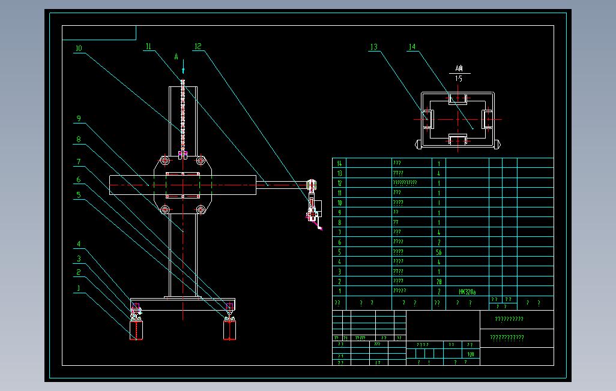616x391 pixels.
Task: Click the left caster wheel under base
Action: 136,329
